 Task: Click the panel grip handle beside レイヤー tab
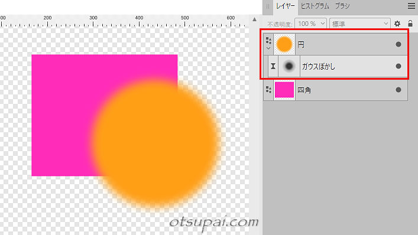click(x=268, y=6)
